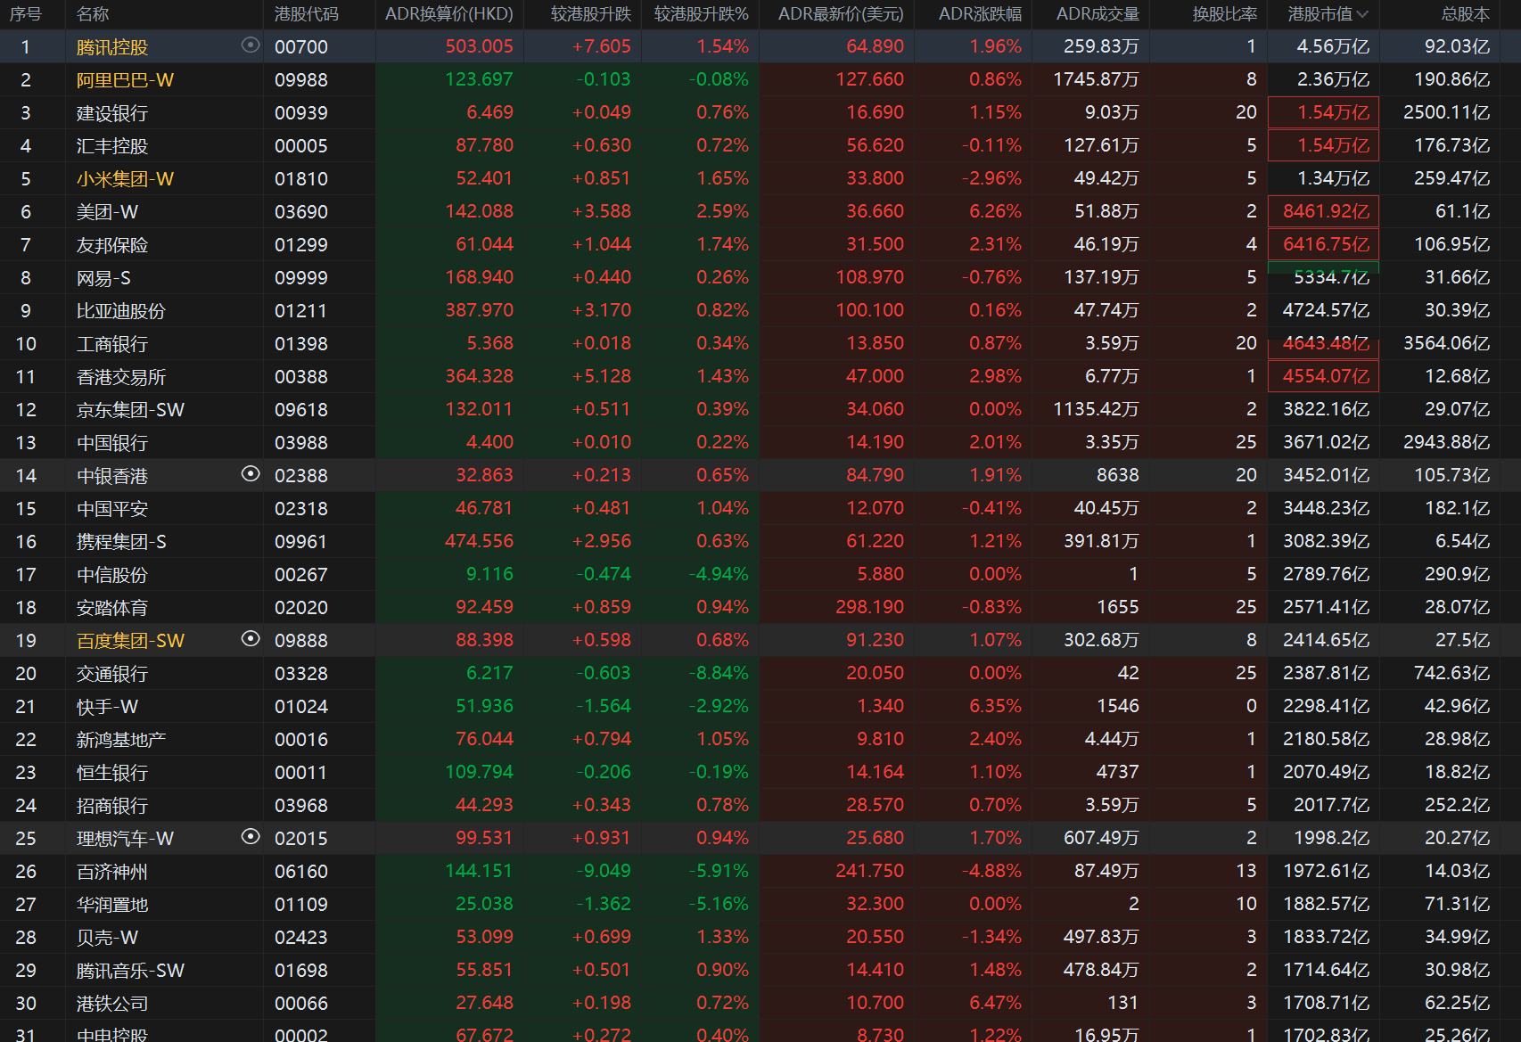
Task: Sort by ADR换算价(HKD) header
Action: pyautogui.click(x=449, y=14)
